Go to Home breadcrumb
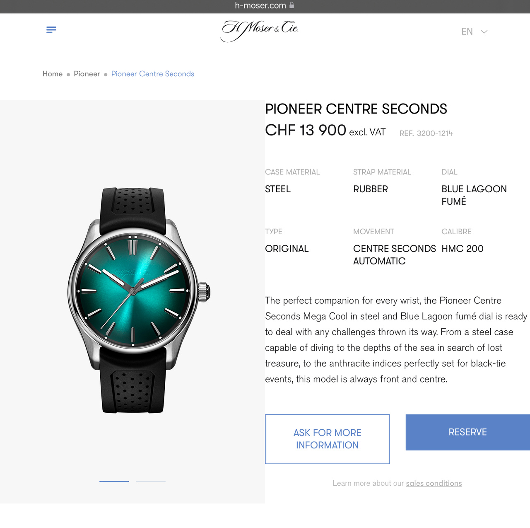The width and height of the screenshot is (530, 528). [x=53, y=74]
